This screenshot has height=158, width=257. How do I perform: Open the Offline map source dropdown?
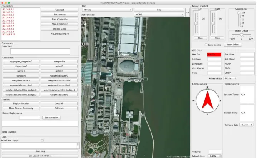107,10
